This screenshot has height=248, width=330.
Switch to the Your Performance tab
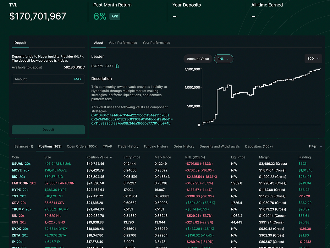(156, 43)
